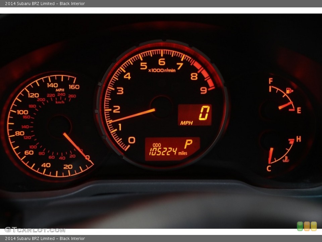Click the number 3 on the tachometer
The image size is (322, 242).
point(120,91)
